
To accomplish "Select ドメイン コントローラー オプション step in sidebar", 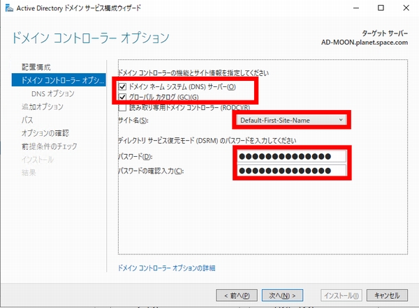I will click(x=59, y=80).
